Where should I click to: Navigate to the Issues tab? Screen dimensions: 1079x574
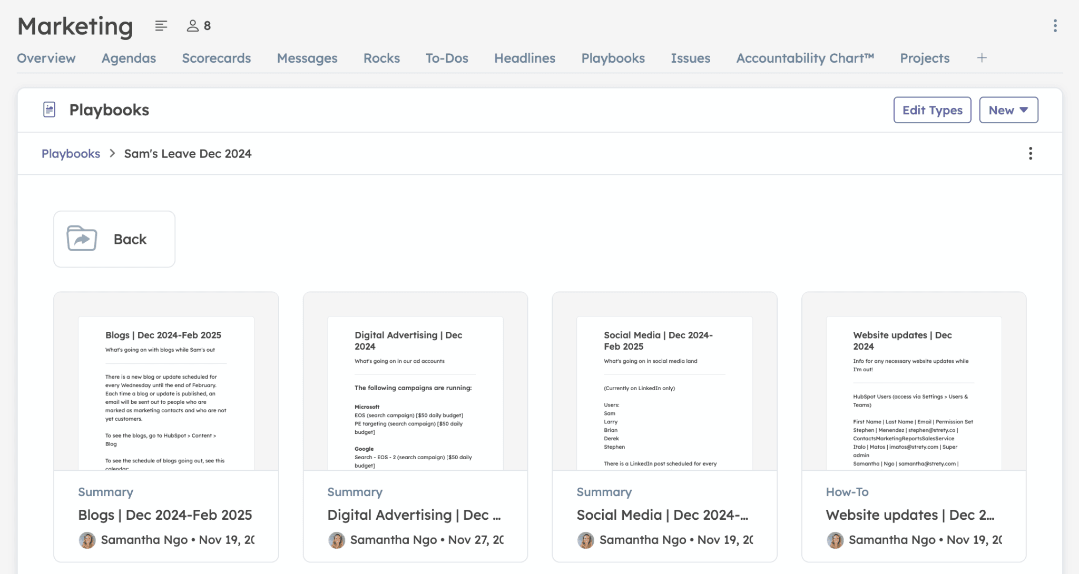[690, 58]
